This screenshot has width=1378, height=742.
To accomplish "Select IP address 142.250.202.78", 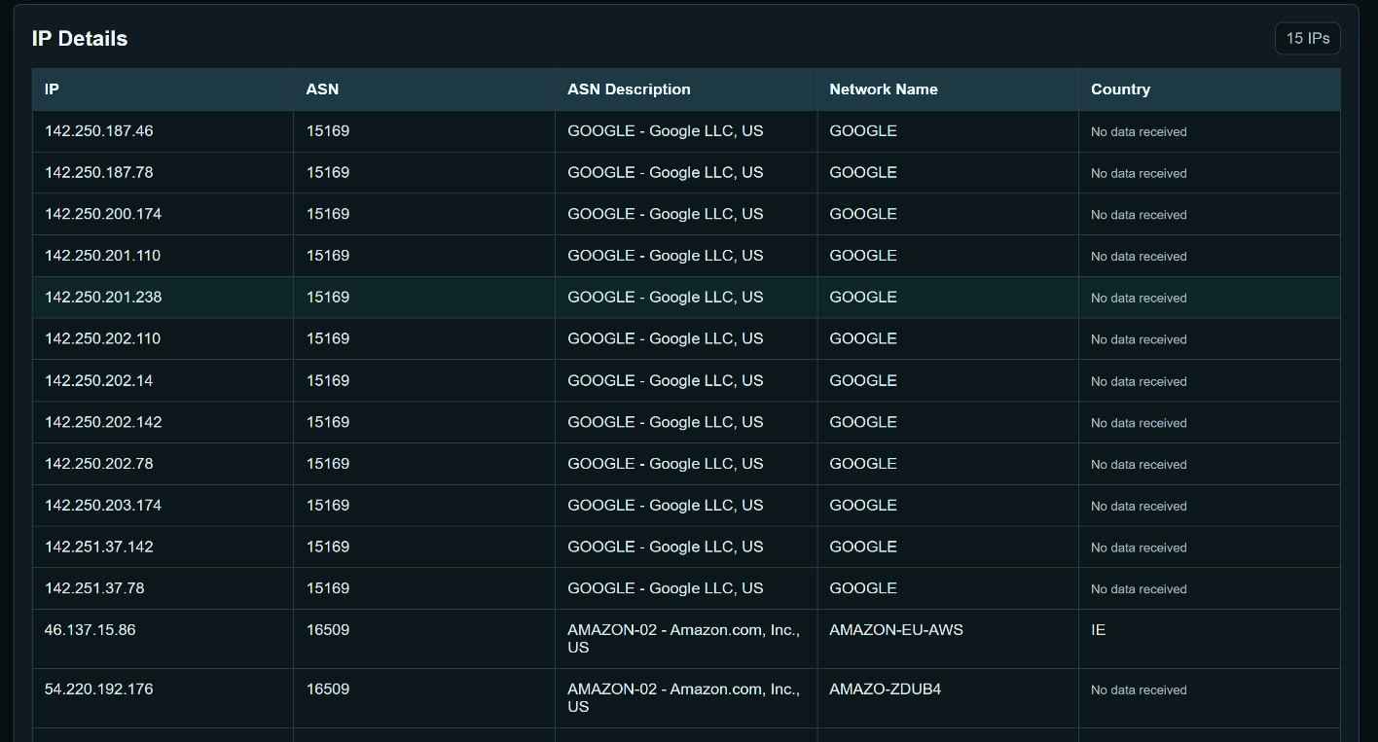I will pos(98,464).
